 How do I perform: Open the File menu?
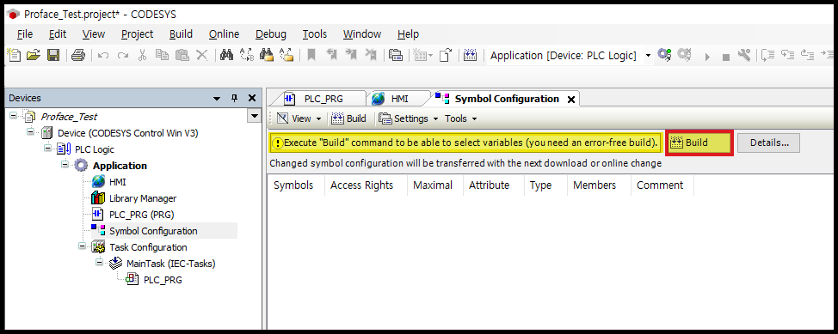25,34
